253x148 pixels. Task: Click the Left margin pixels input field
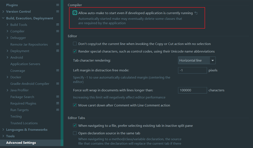192,70
